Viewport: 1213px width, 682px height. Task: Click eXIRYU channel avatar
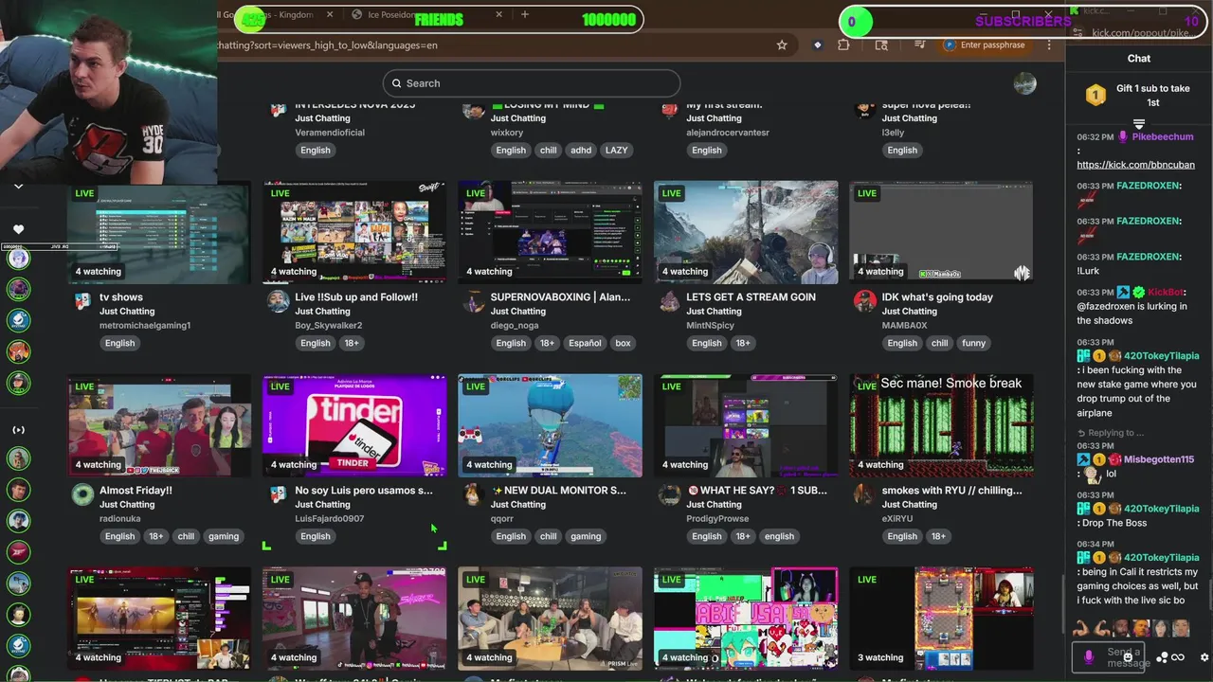(864, 495)
